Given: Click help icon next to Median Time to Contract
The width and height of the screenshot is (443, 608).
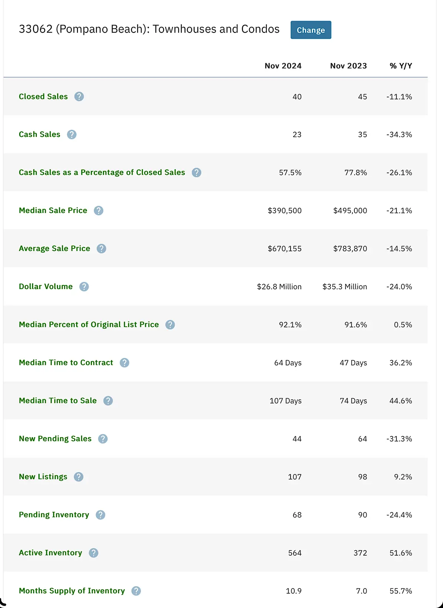Looking at the screenshot, I should tap(124, 363).
